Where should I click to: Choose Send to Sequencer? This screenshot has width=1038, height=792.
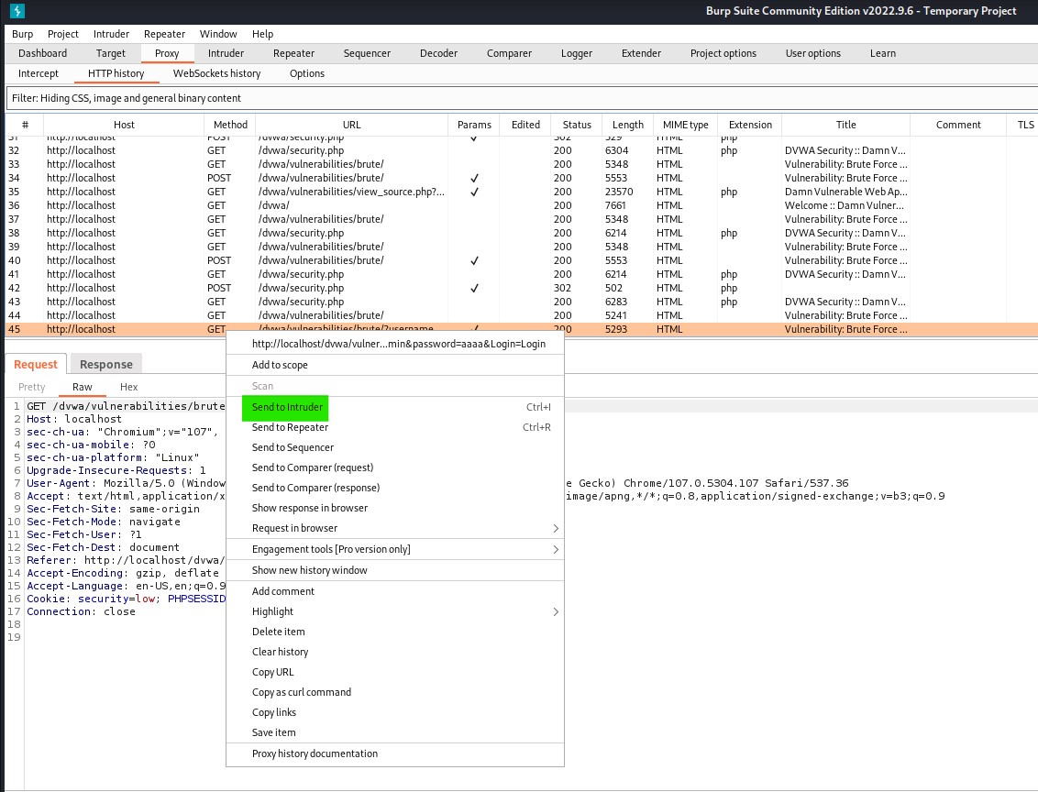(x=395, y=447)
